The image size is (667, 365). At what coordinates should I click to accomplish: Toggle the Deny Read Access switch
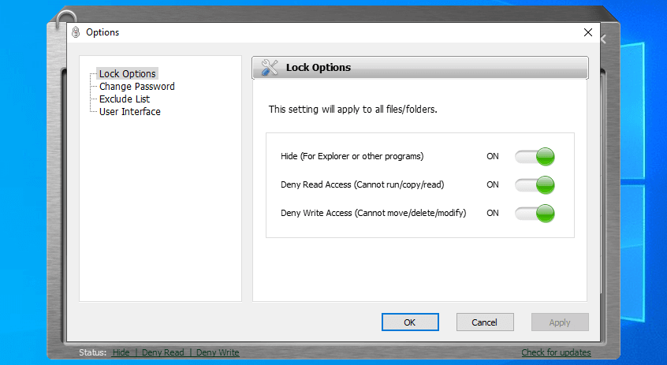535,185
